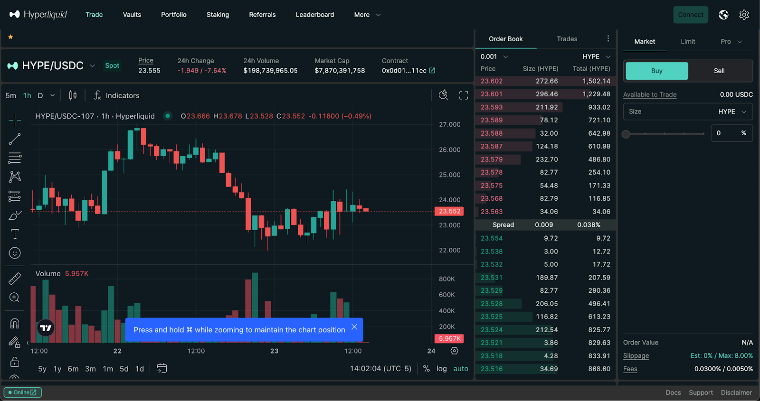
Task: Click the zoom in magnifier tool
Action: point(15,298)
